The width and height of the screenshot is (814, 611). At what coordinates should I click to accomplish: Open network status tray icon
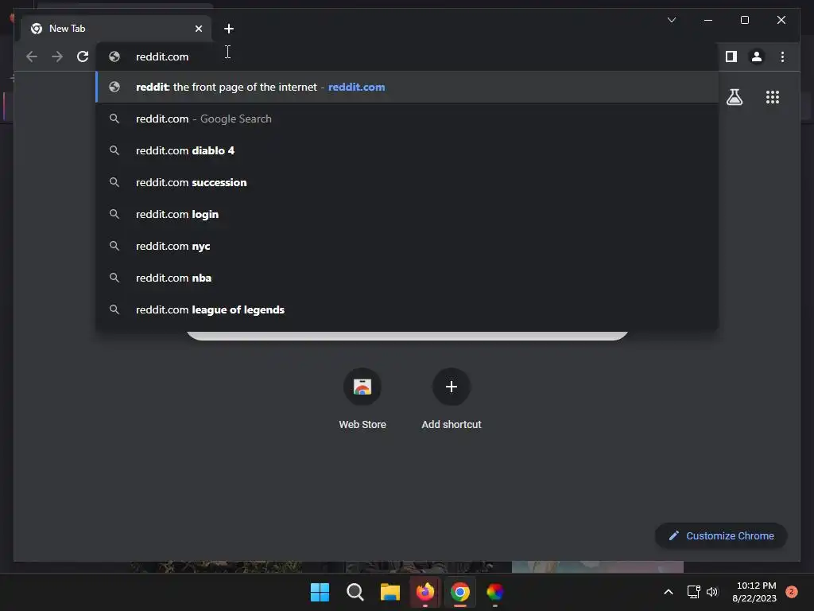coord(693,592)
